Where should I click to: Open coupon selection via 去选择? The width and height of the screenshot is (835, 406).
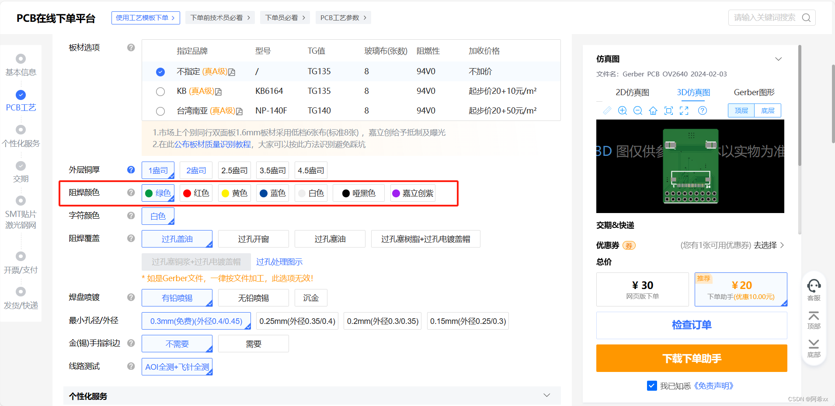click(769, 245)
